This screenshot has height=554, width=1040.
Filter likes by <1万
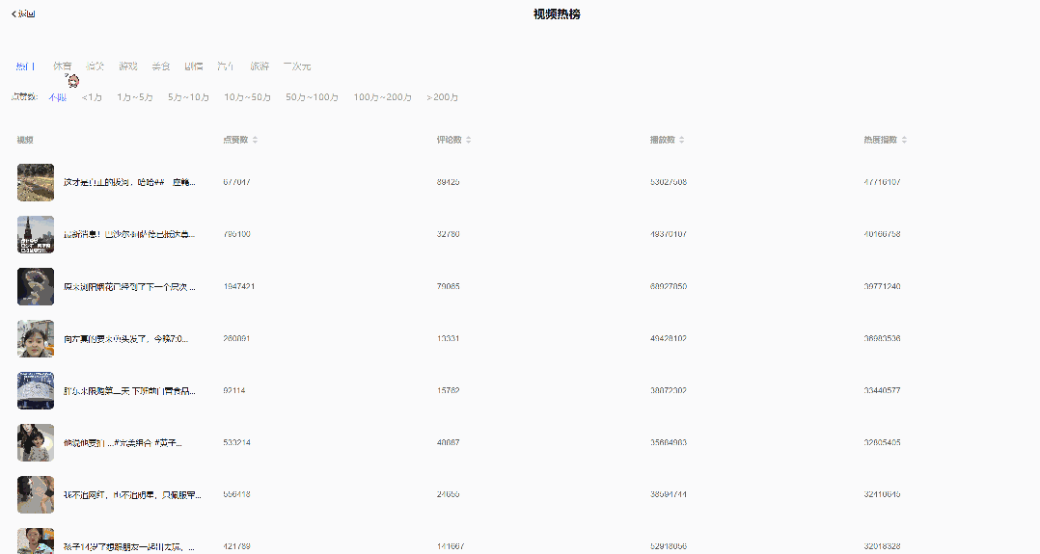pyautogui.click(x=92, y=97)
